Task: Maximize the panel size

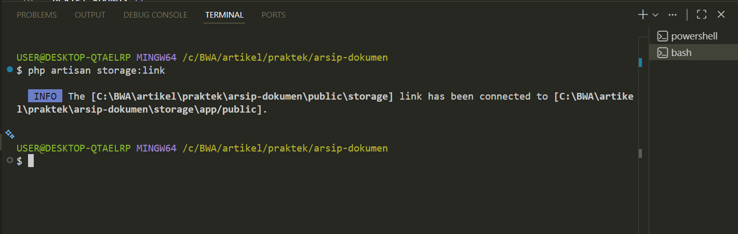Action: (x=701, y=15)
